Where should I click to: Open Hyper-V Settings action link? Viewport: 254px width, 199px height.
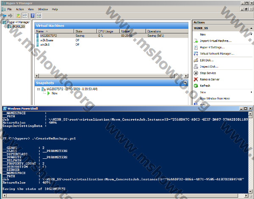point(212,47)
